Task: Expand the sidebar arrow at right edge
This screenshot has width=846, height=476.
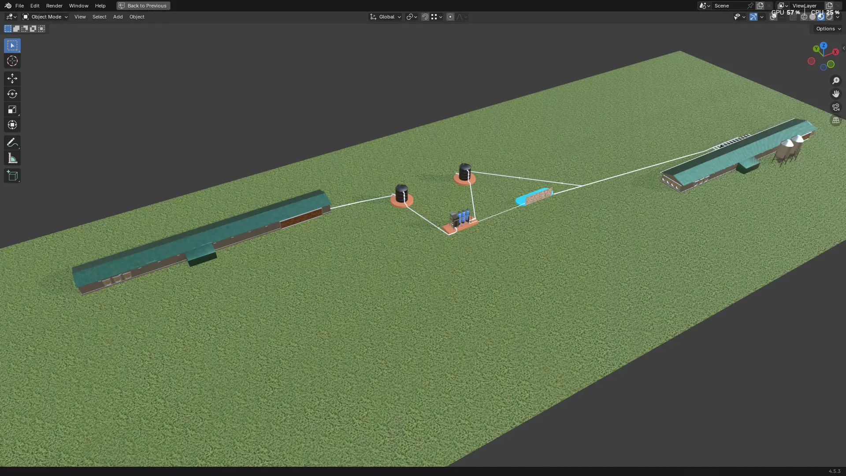Action: (x=843, y=48)
